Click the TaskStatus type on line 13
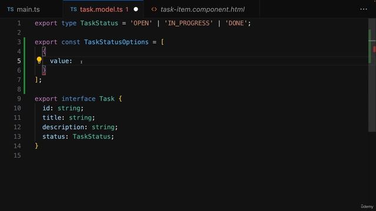This screenshot has height=211, width=376. [92, 137]
